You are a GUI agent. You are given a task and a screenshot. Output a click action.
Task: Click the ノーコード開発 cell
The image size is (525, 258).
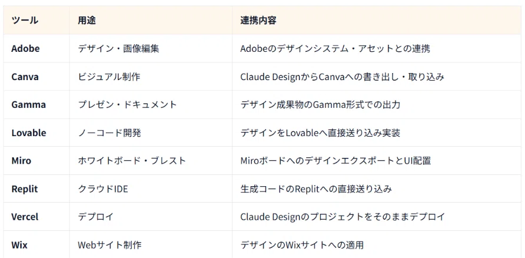(151, 133)
